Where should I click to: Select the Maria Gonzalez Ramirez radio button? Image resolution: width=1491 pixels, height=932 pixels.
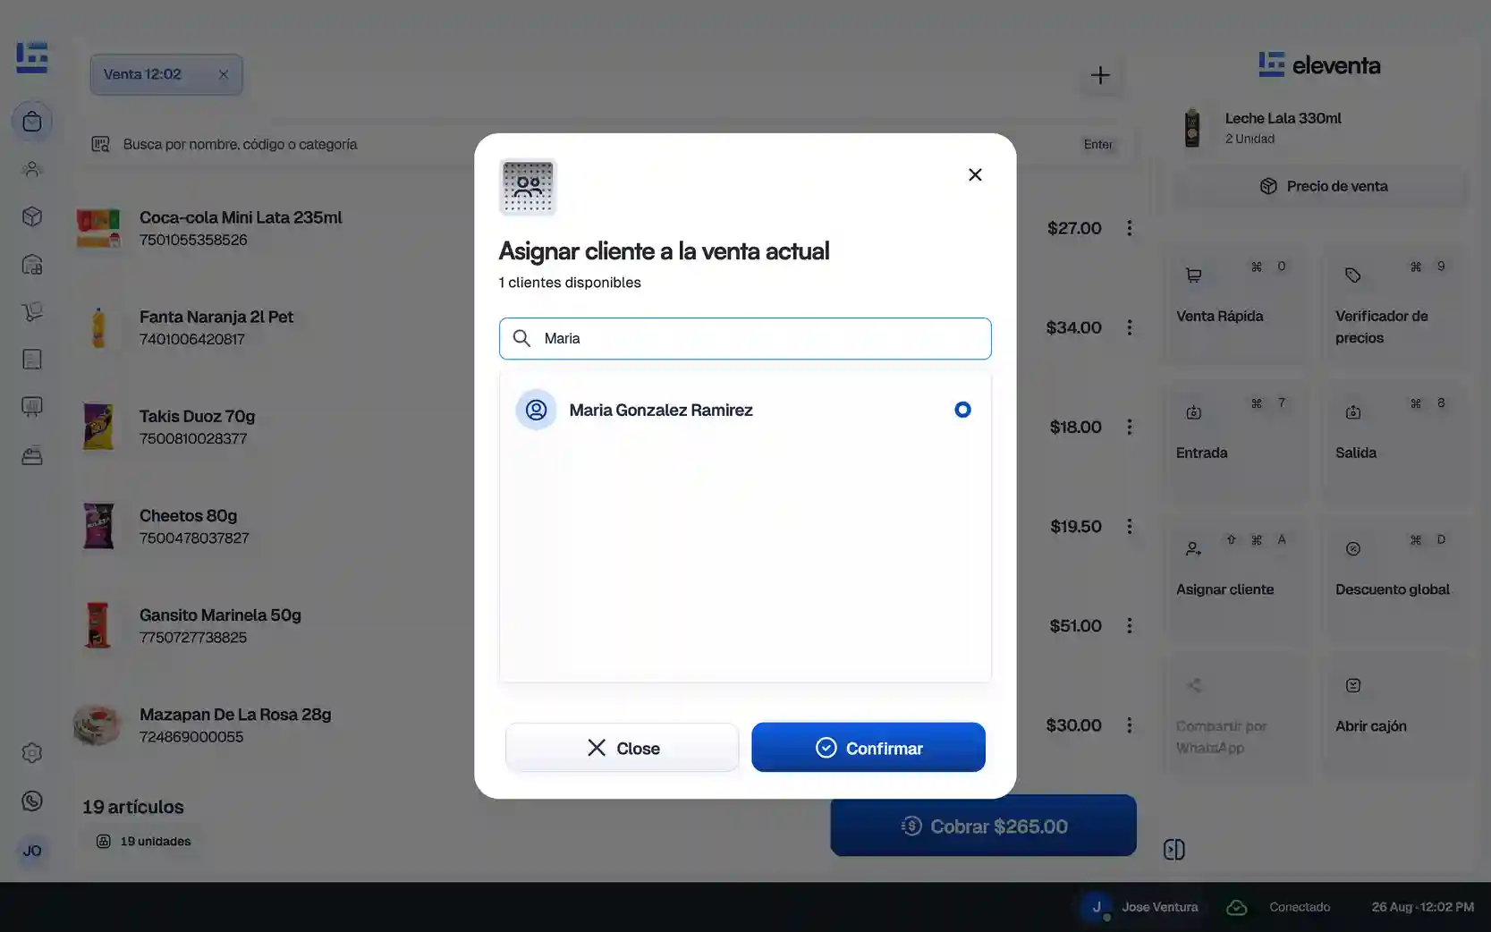click(x=962, y=410)
